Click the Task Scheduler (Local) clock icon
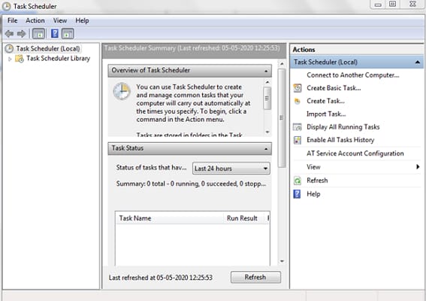 [x=9, y=49]
